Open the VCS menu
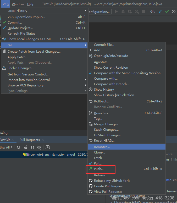Image resolution: width=177 pixels, height=203 pixels. click(5, 4)
